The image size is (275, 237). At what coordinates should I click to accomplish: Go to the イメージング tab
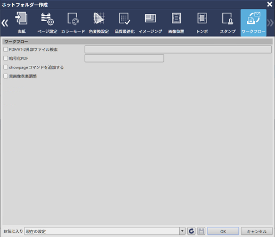pos(151,23)
